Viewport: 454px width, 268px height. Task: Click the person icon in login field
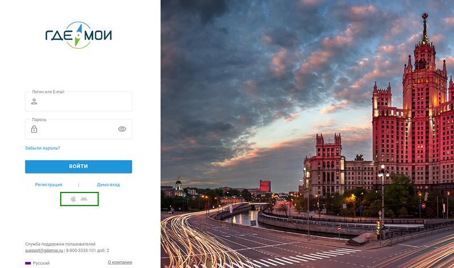[x=34, y=102]
